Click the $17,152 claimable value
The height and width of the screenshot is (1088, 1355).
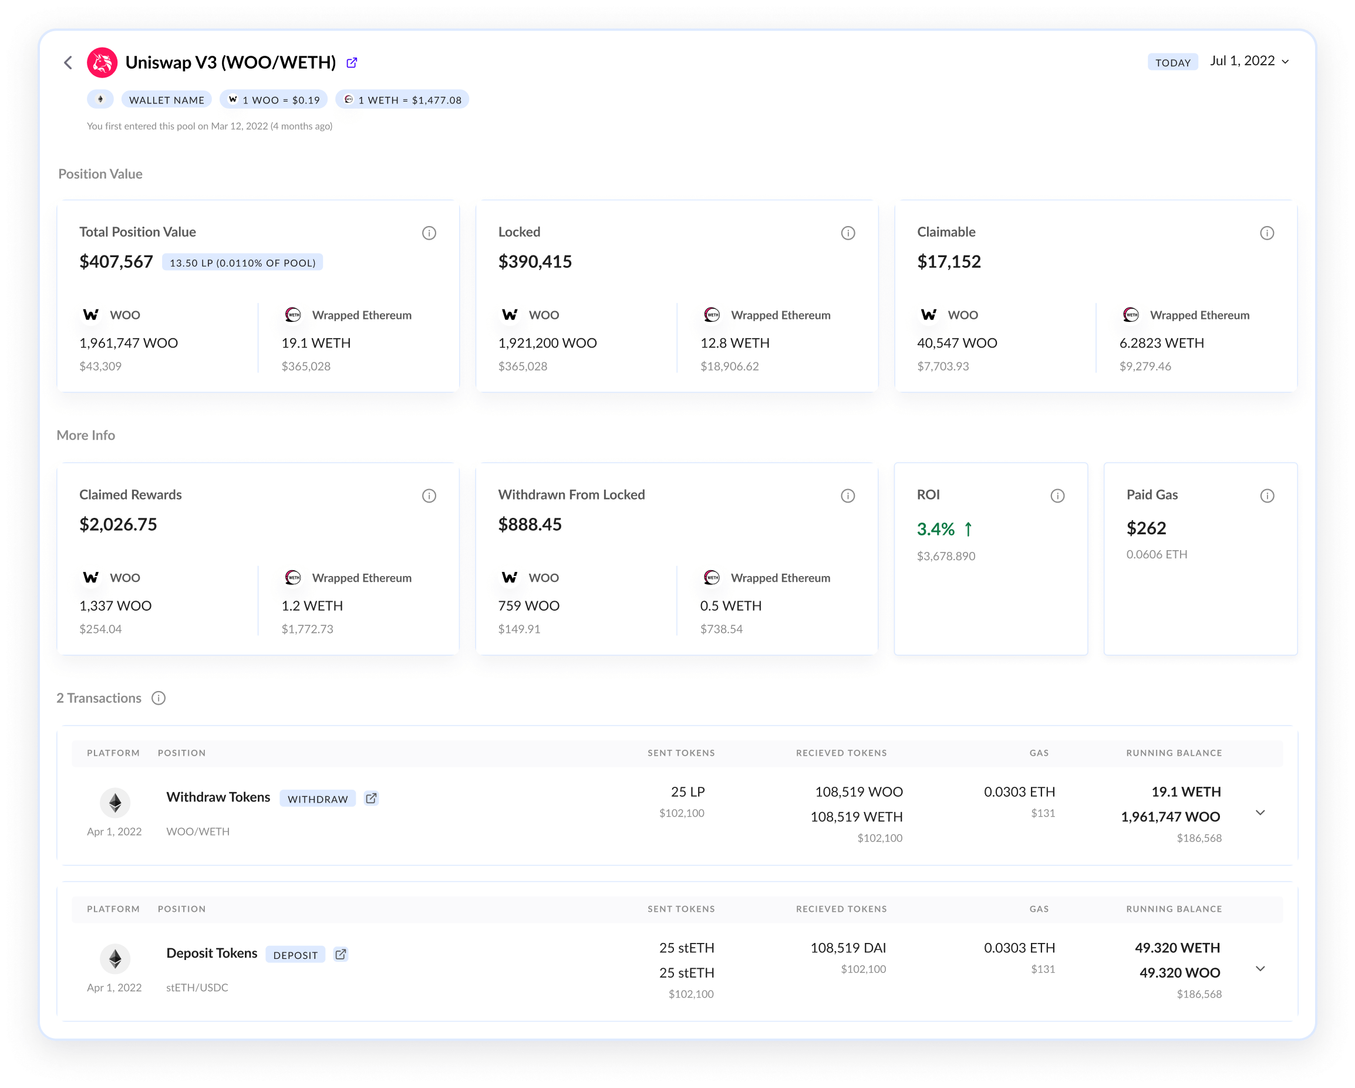point(949,261)
